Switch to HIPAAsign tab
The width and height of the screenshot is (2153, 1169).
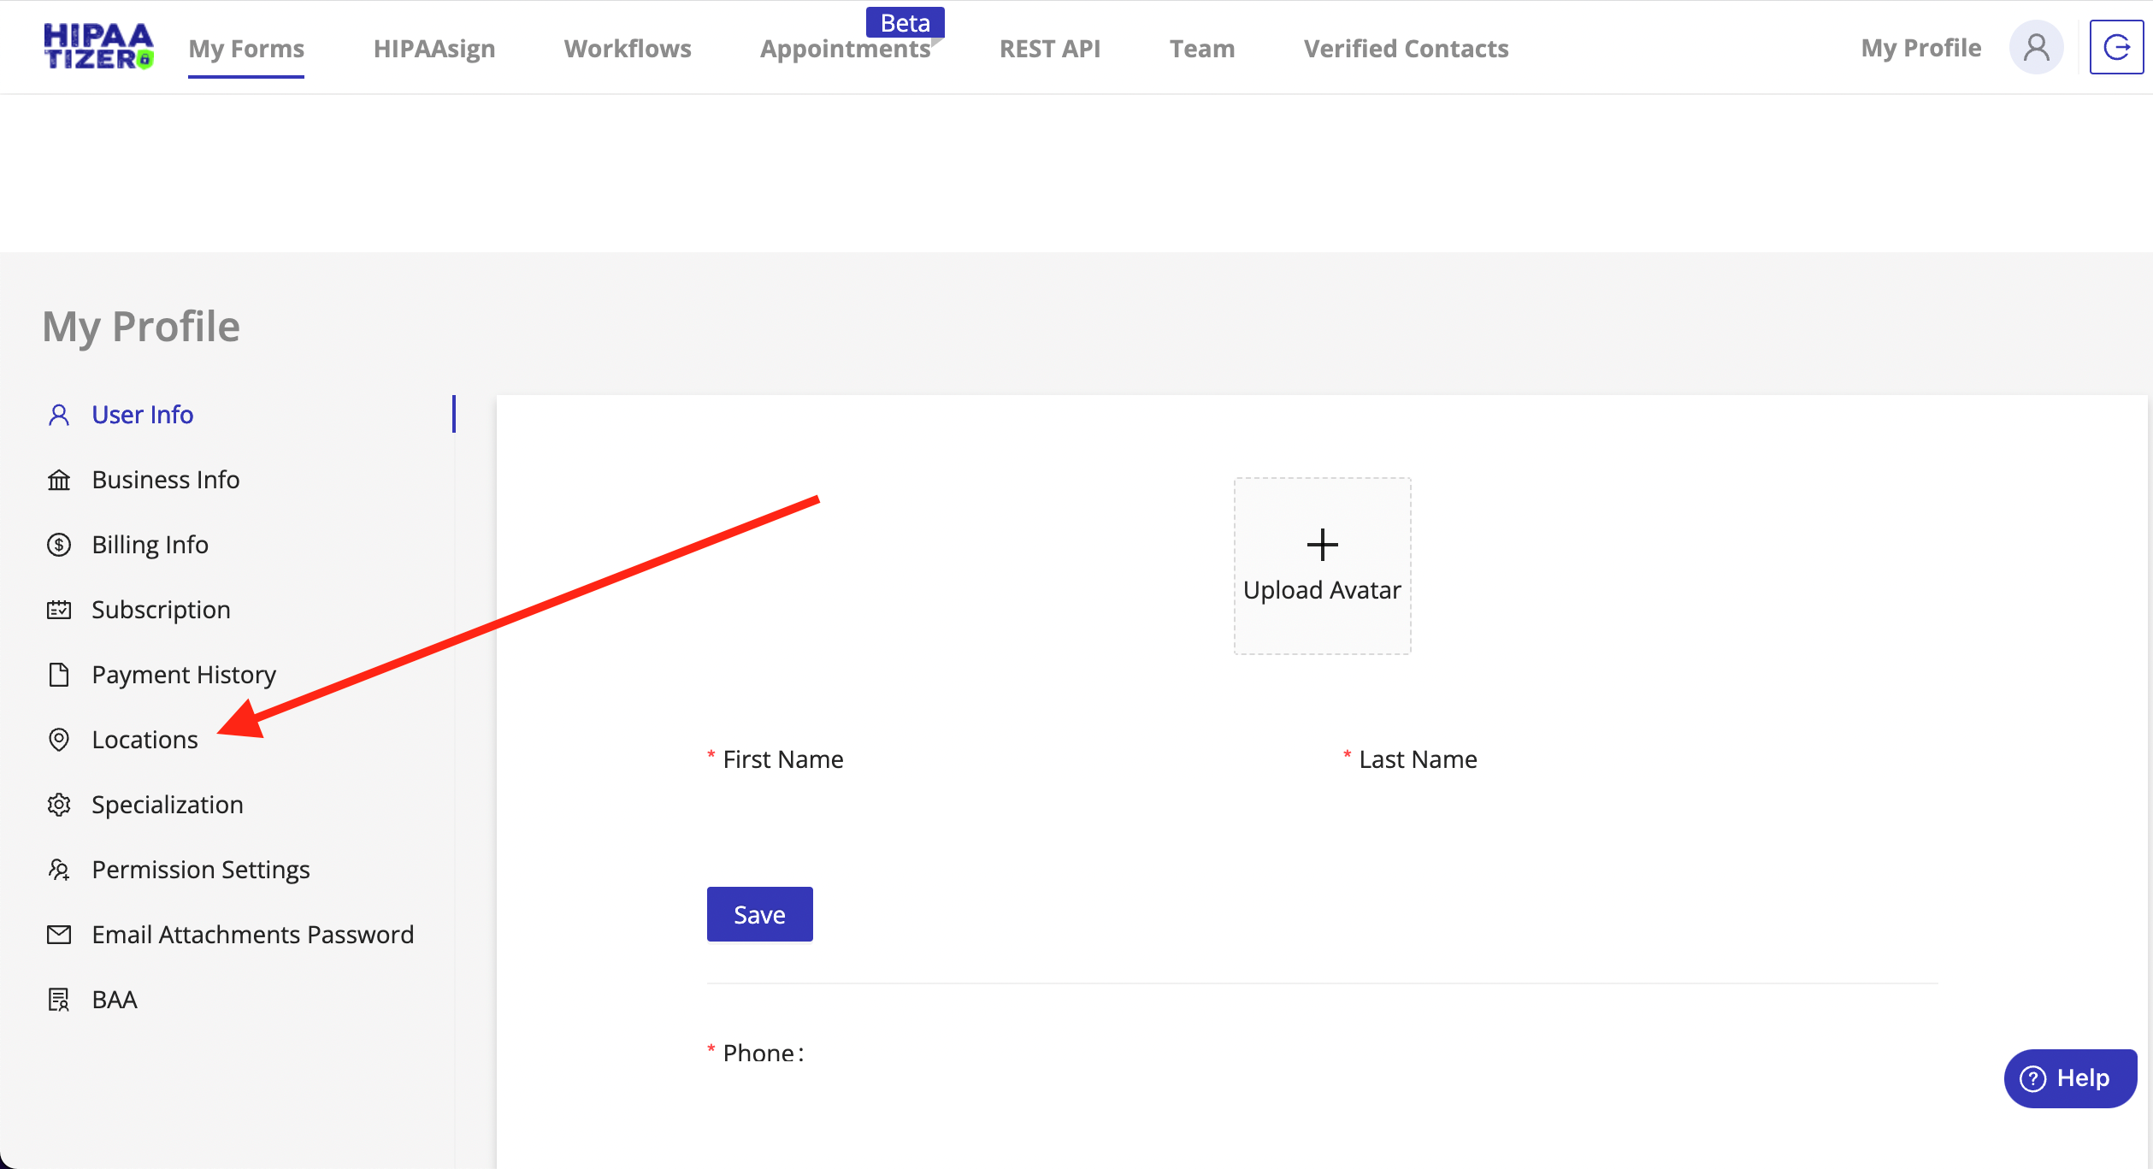[434, 49]
